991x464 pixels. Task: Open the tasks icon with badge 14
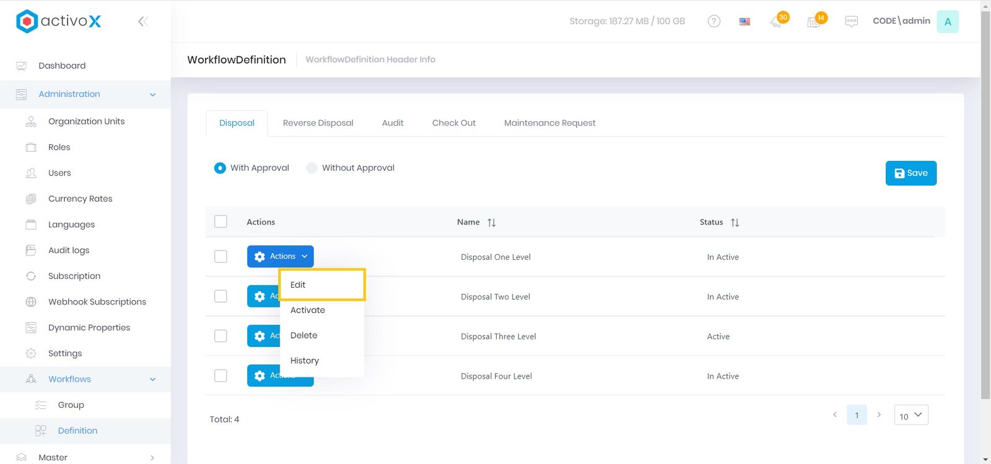(x=814, y=22)
